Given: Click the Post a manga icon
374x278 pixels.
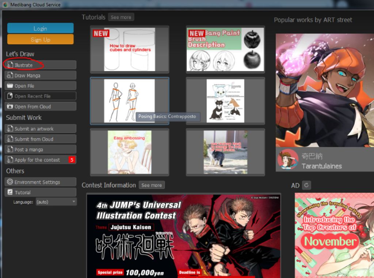Looking at the screenshot, I should [x=10, y=149].
